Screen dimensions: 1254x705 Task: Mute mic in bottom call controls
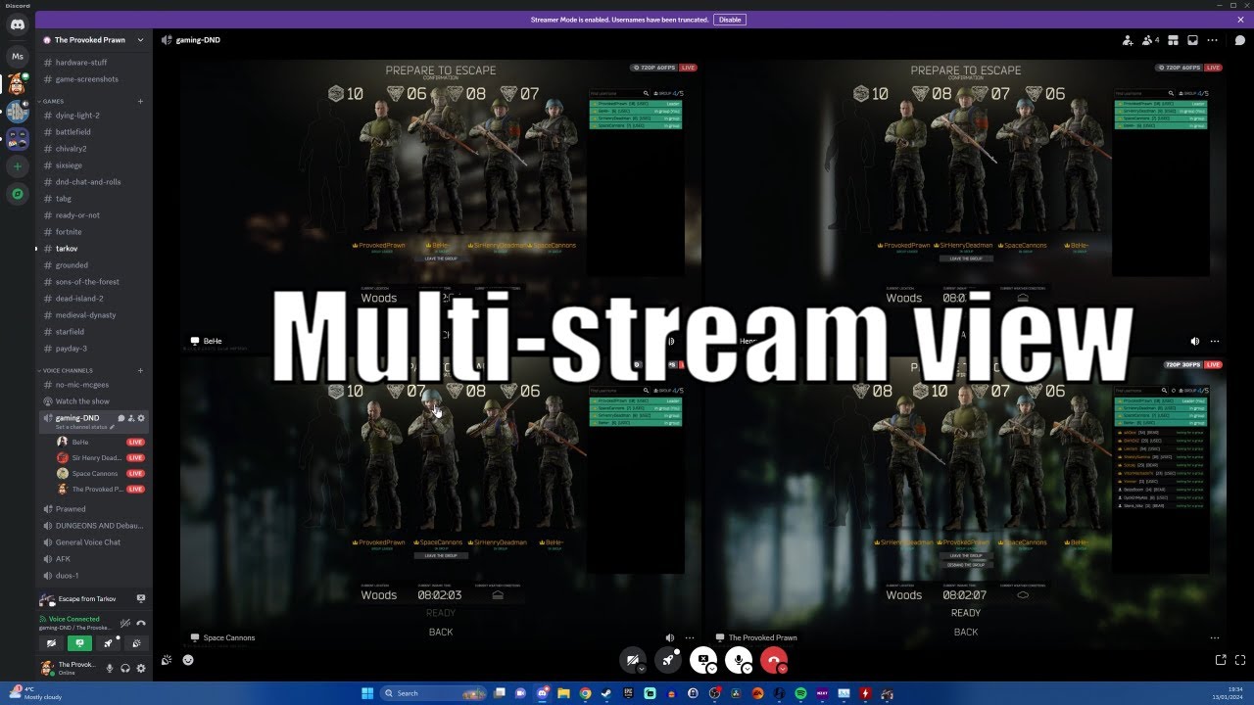(x=738, y=660)
